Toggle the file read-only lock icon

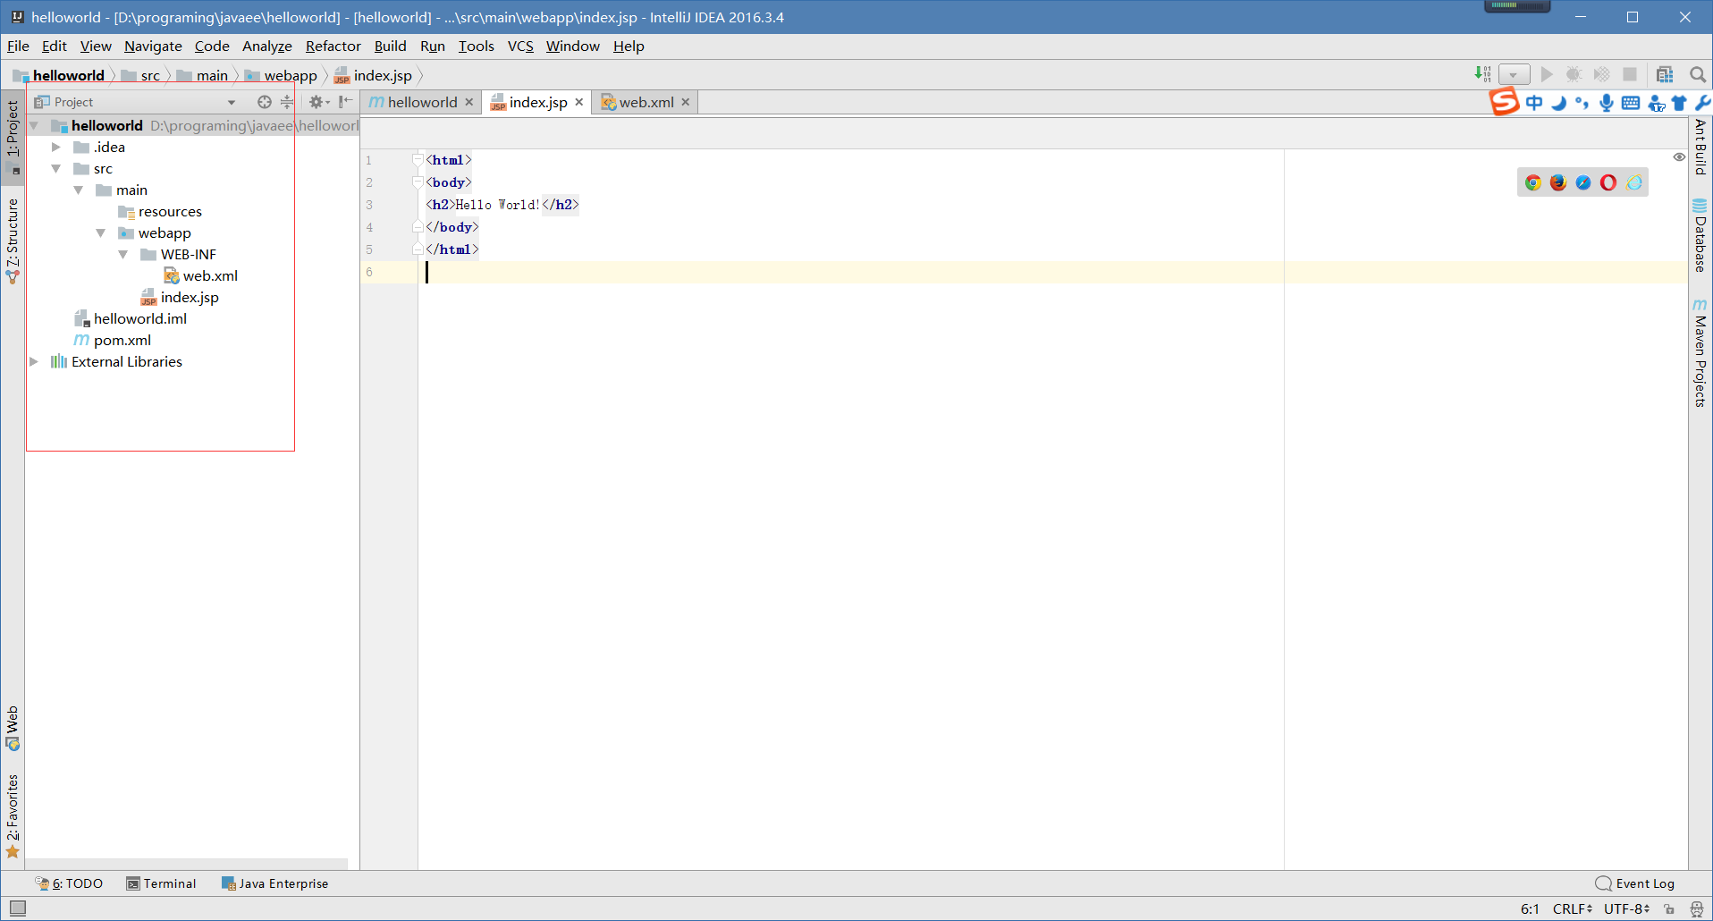[x=1669, y=909]
